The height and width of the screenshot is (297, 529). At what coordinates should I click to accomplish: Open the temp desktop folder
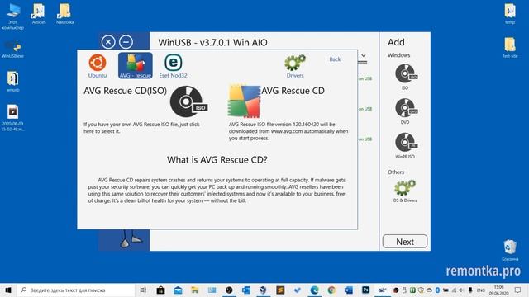pos(510,14)
